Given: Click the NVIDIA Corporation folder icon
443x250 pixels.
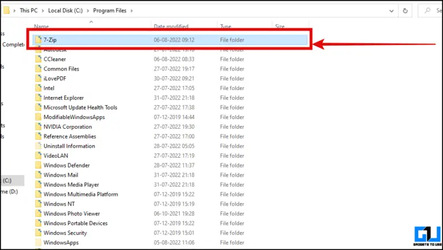Looking at the screenshot, I should click(38, 126).
